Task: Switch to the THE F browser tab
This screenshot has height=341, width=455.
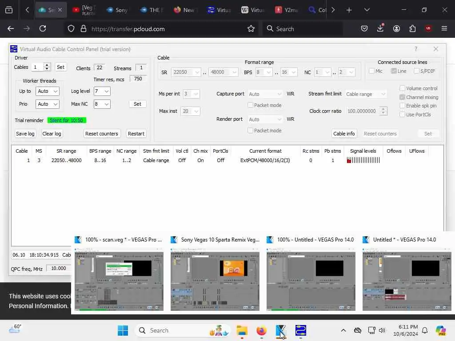Action: [152, 10]
